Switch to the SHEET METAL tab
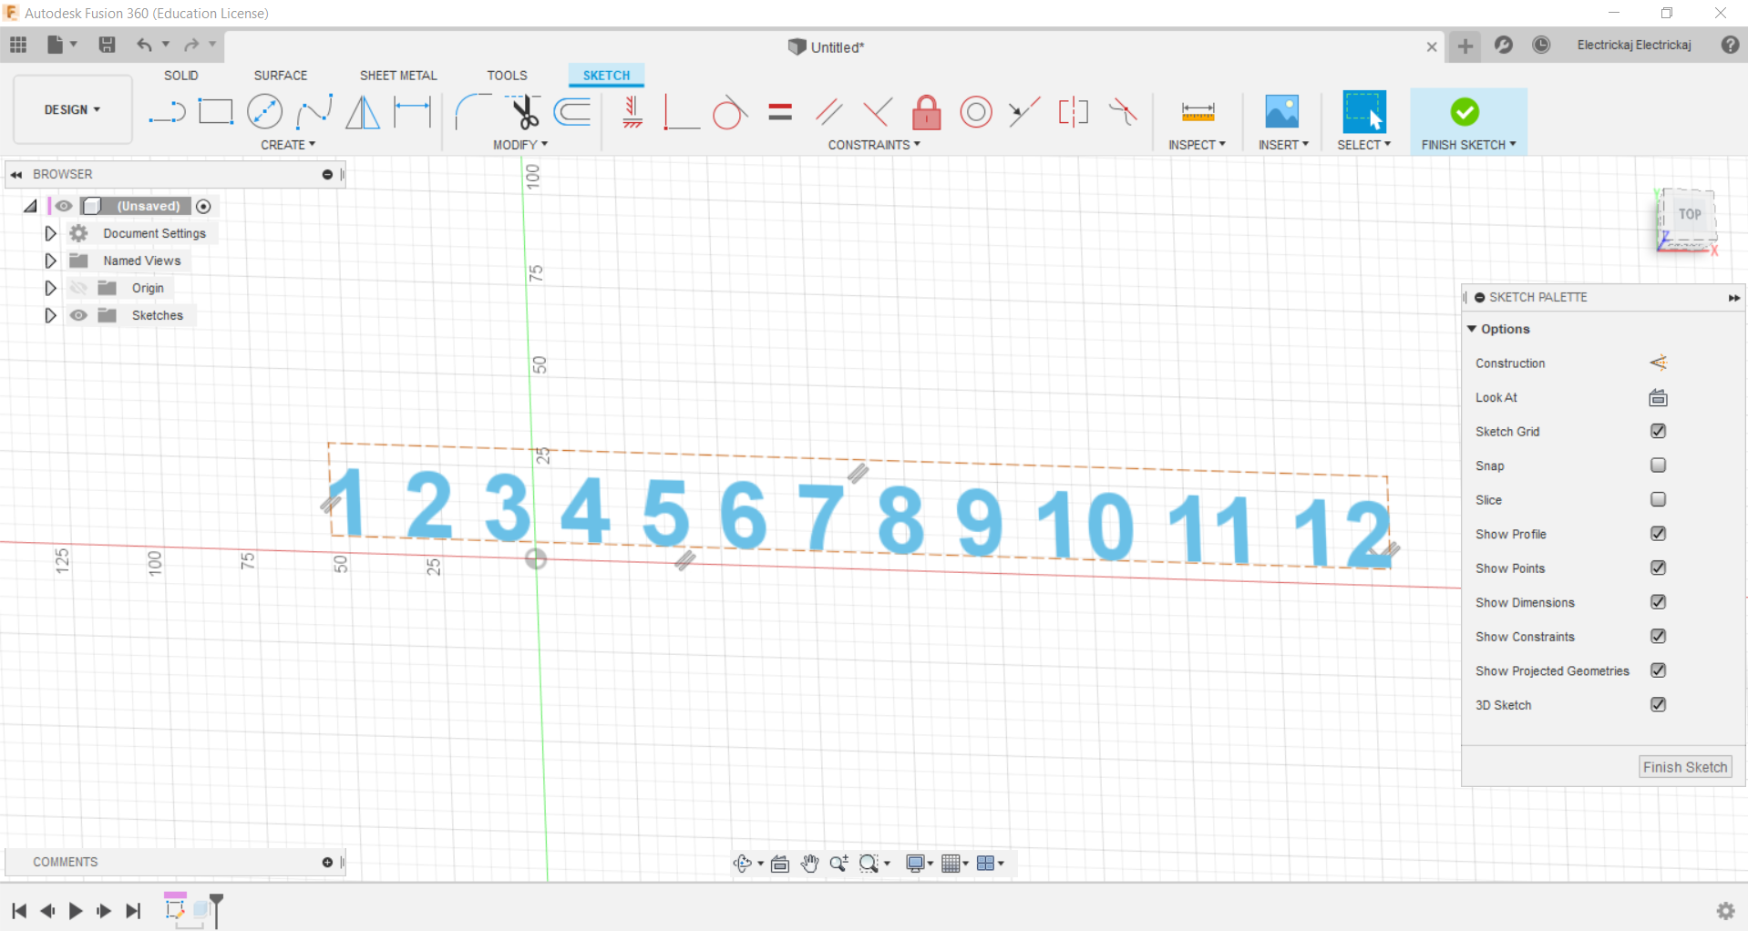The image size is (1748, 931). pyautogui.click(x=398, y=76)
